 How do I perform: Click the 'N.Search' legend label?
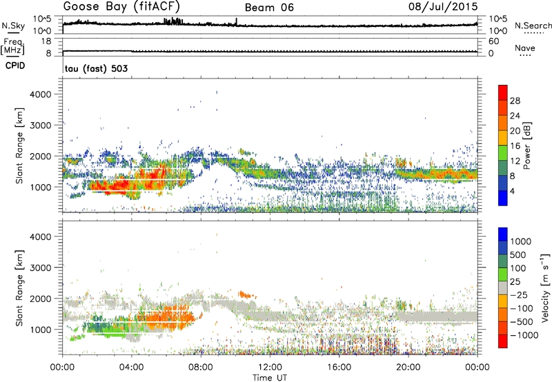tap(533, 26)
